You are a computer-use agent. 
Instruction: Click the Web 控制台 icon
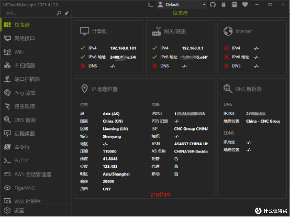(x=8, y=201)
